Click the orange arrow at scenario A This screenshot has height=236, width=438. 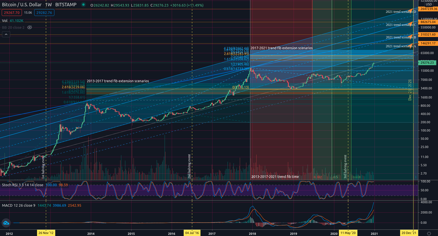point(410,45)
